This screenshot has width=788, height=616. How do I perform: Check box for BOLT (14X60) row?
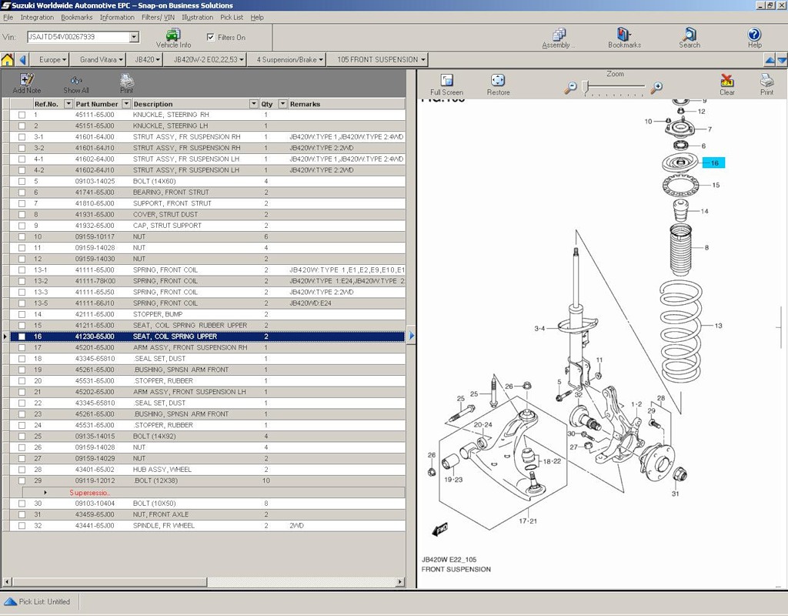(x=22, y=182)
